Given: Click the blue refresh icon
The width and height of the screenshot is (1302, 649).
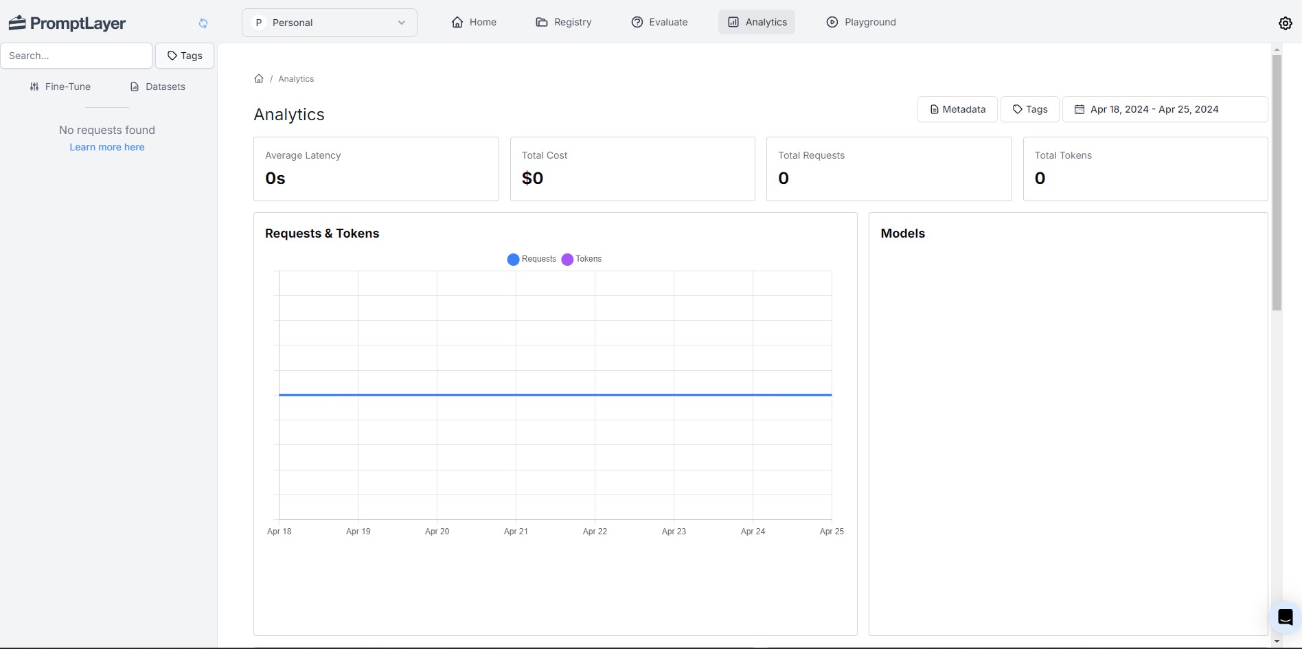Looking at the screenshot, I should click(x=203, y=23).
